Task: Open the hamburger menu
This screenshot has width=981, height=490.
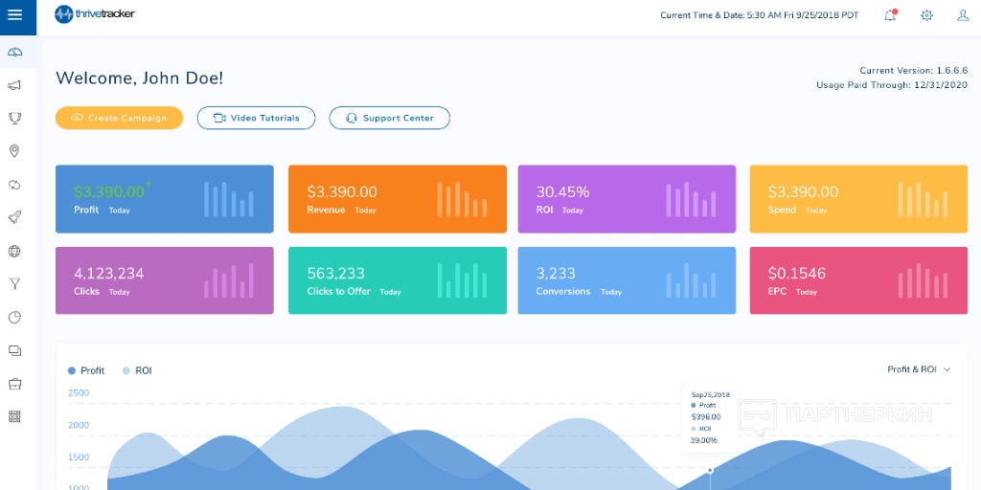Action: tap(15, 15)
